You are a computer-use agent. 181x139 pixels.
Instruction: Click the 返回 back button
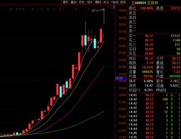[123, 2]
